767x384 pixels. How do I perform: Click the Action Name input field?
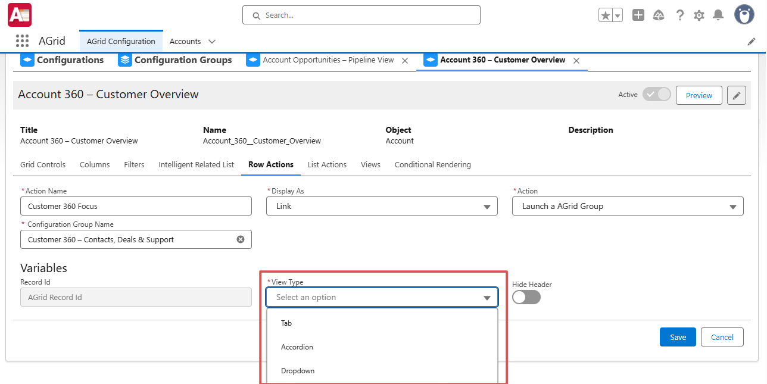tap(136, 206)
